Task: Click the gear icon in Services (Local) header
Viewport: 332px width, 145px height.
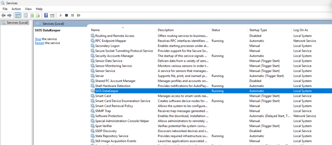Action: [x=38, y=24]
